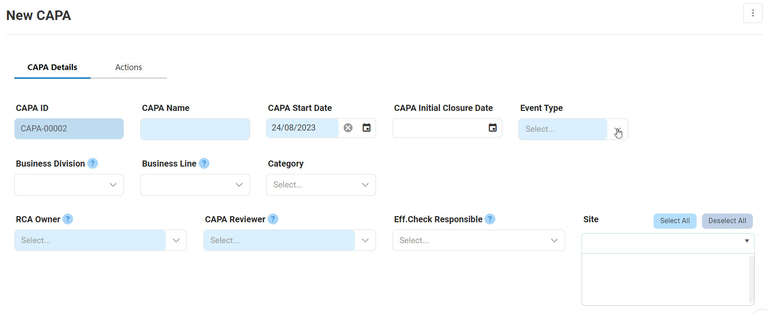Expand the Category select box
Viewport: 769px width, 314px height.
[x=365, y=185]
